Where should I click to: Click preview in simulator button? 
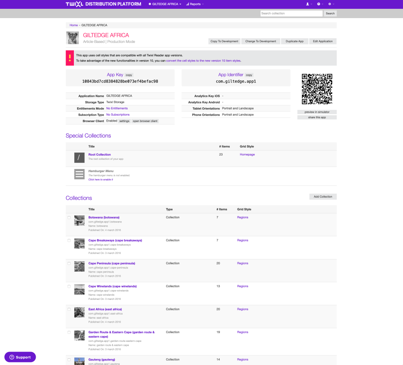click(x=317, y=112)
